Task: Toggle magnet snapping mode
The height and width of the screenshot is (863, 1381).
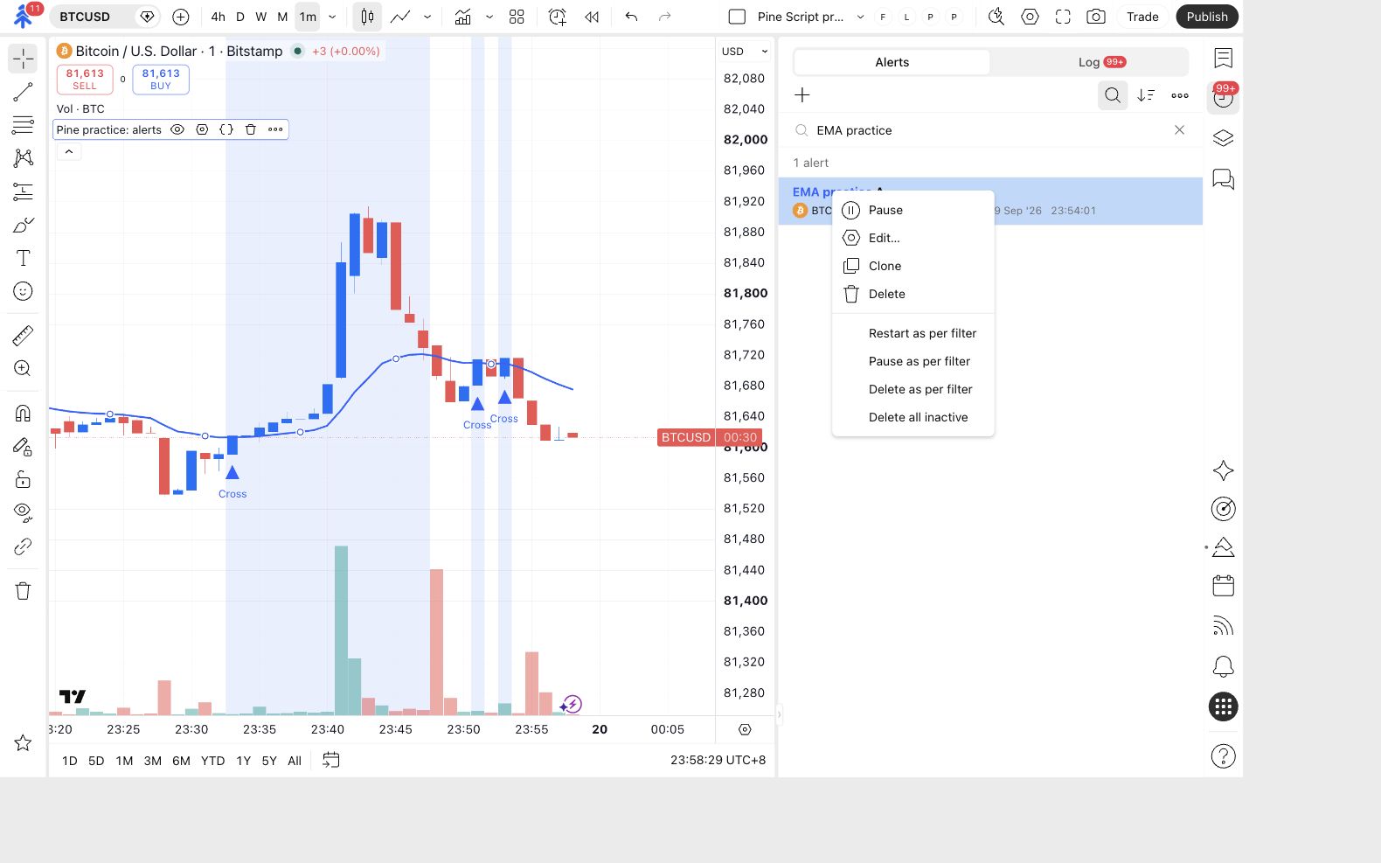Action: tap(23, 413)
